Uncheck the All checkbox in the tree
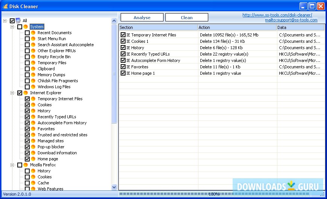The image size is (327, 199). (12, 21)
